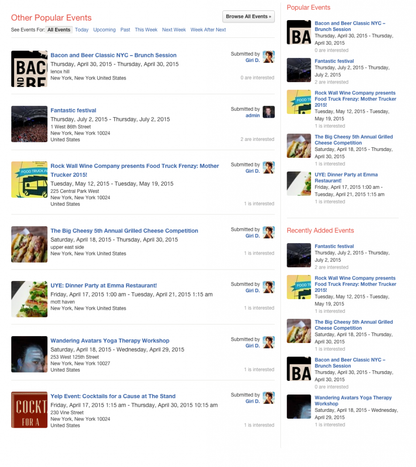This screenshot has height=467, width=416.
Task: Open Giri D. avatar on UYE Dinner Party event
Action: click(268, 287)
